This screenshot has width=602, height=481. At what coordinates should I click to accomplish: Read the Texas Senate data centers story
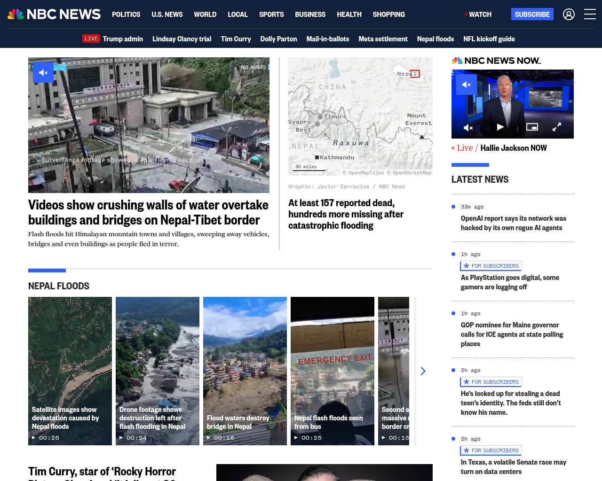514,467
